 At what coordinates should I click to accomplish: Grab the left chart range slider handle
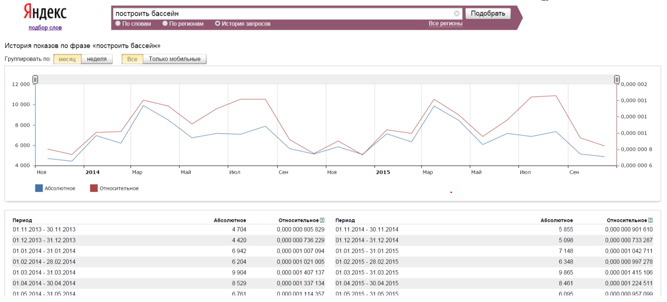(35, 79)
